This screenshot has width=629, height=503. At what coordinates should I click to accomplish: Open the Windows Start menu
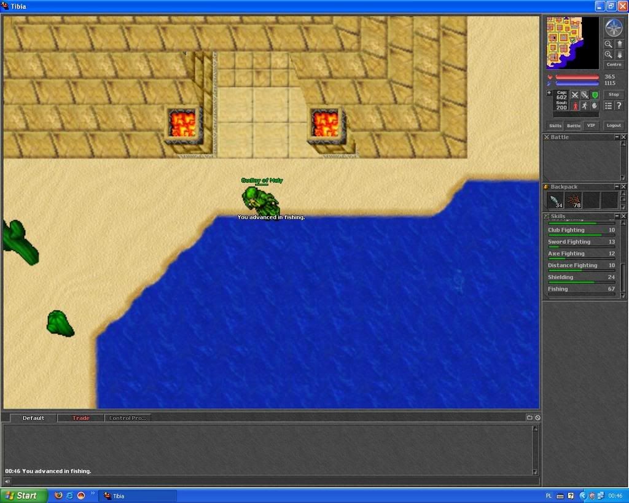24,496
